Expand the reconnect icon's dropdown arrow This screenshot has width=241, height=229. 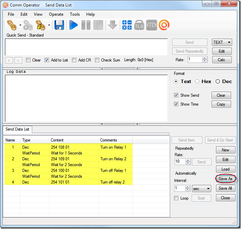49,25
